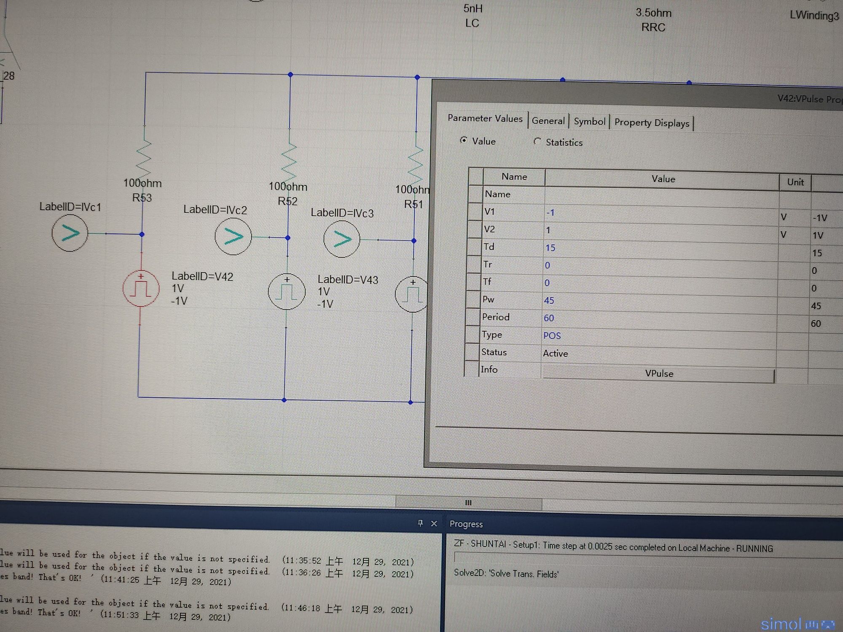This screenshot has height=632, width=843.
Task: Edit the Period value 60
Action: point(659,320)
